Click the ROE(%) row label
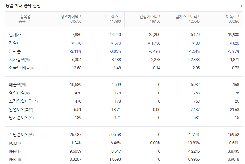245x164 pixels. tap(15, 143)
